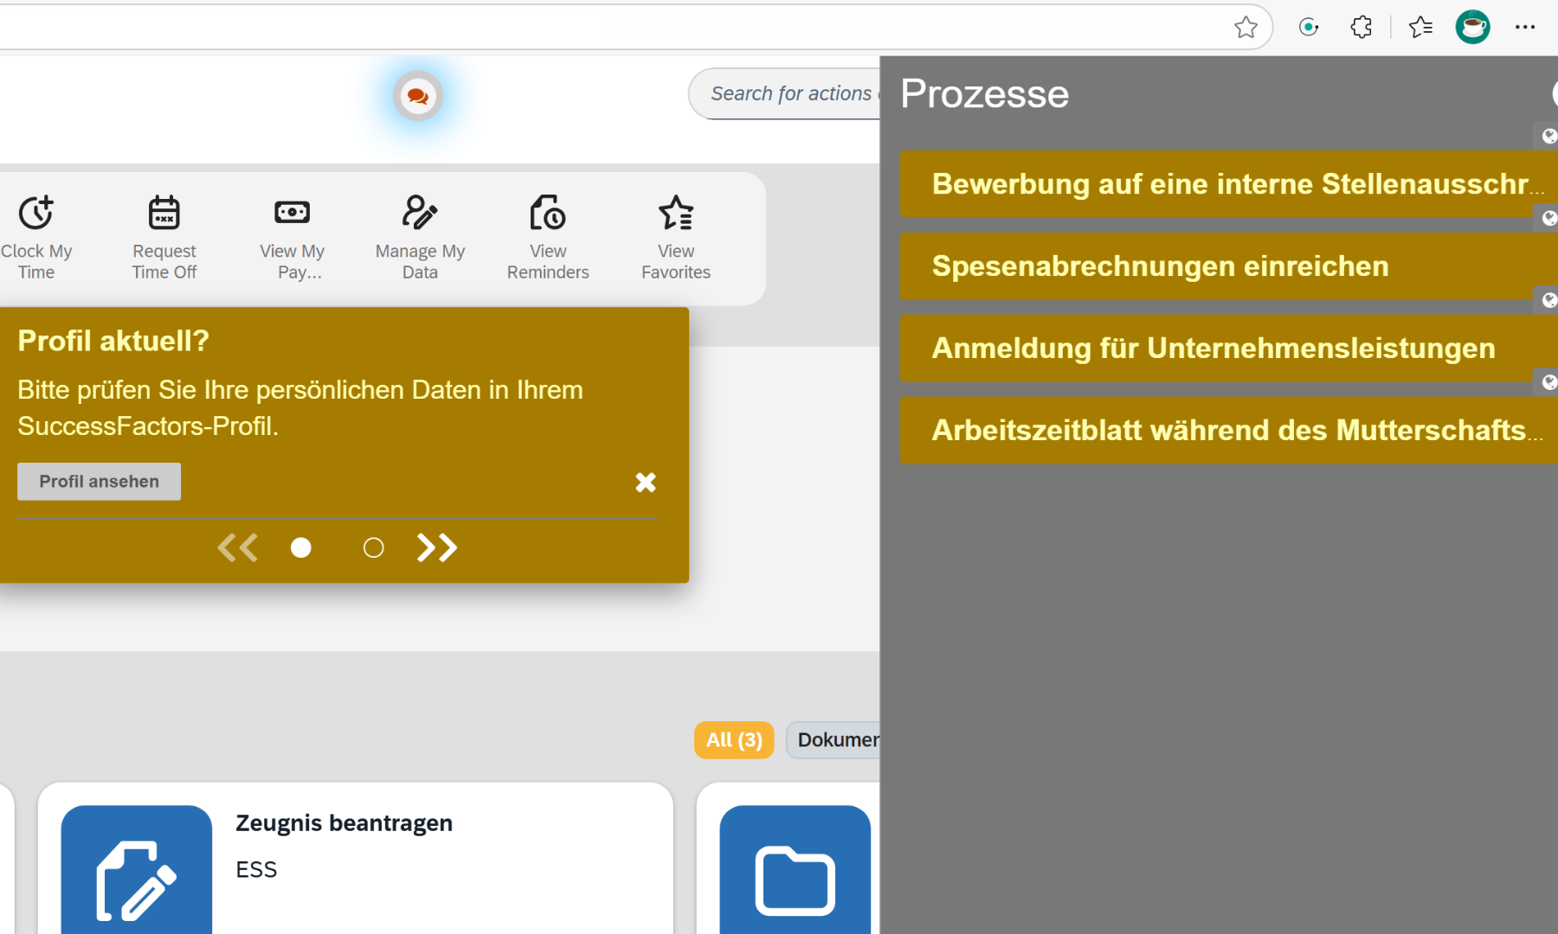1558x934 pixels.
Task: Open View Reminders quick action
Action: [x=548, y=213]
